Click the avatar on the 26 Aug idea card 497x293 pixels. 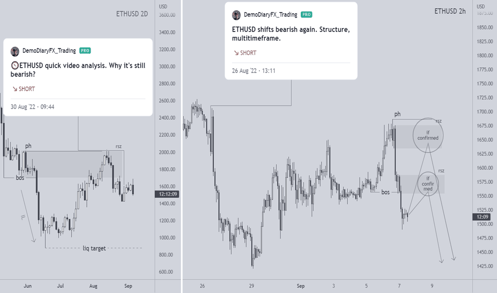[236, 15]
